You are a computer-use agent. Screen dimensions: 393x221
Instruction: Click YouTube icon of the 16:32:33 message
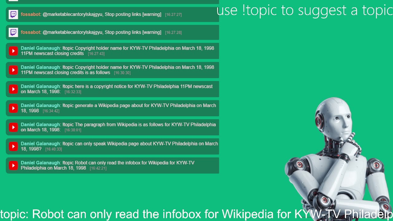coord(13,89)
